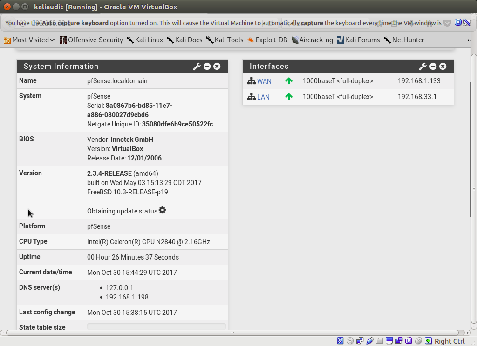Open the WAN interface link
Image resolution: width=477 pixels, height=346 pixels.
(264, 81)
